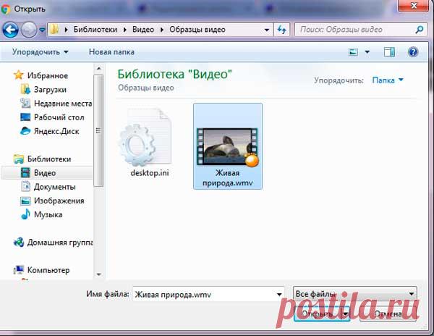Click the Новая папка toolbar button
Screen dimensions: 434x336
(111, 52)
